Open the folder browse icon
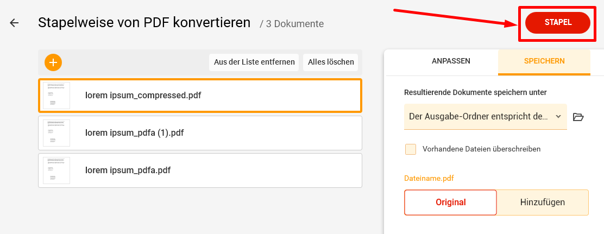Image resolution: width=604 pixels, height=234 pixels. point(578,117)
